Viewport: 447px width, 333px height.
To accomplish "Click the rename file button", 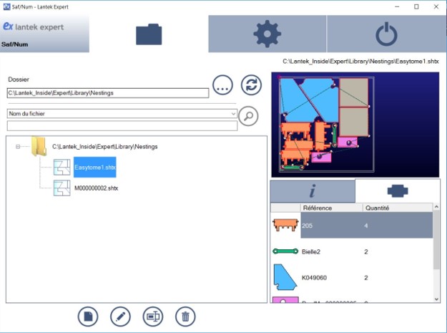I will (153, 317).
